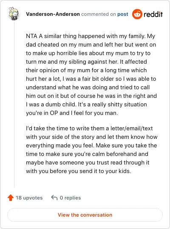The width and height of the screenshot is (170, 229).
Task: Select the "View the conversation" button
Action: (x=85, y=215)
